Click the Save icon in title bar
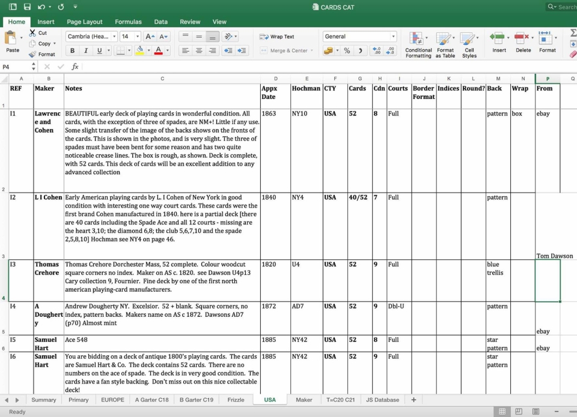The height and width of the screenshot is (417, 577). point(27,7)
